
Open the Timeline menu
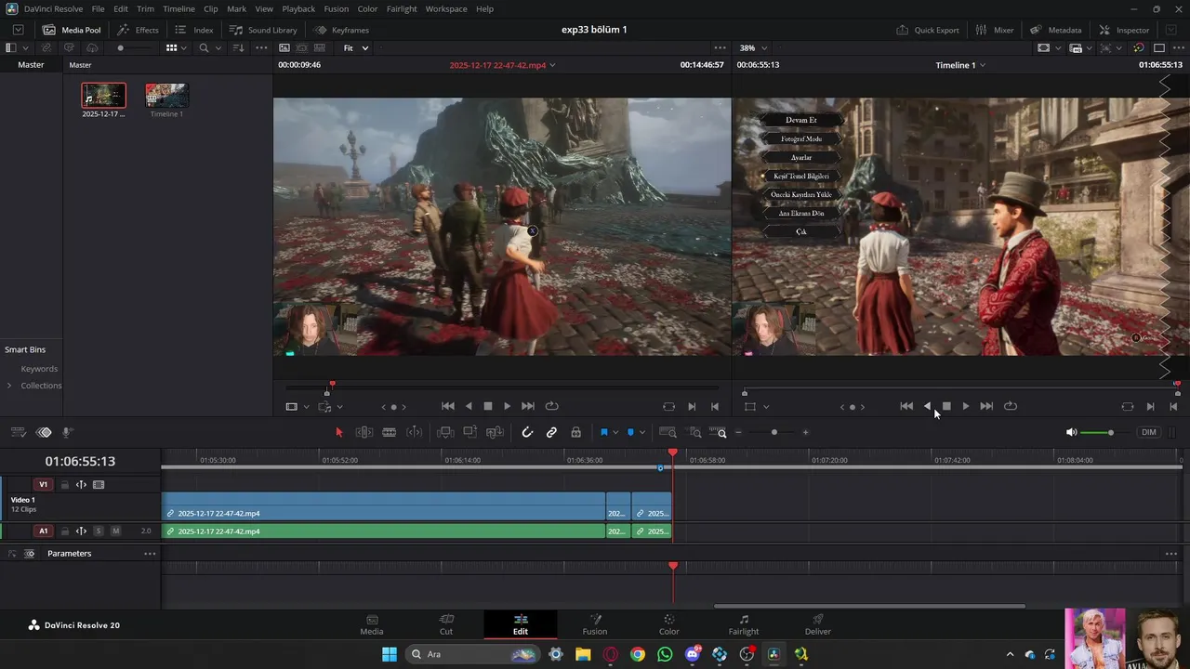(x=178, y=8)
